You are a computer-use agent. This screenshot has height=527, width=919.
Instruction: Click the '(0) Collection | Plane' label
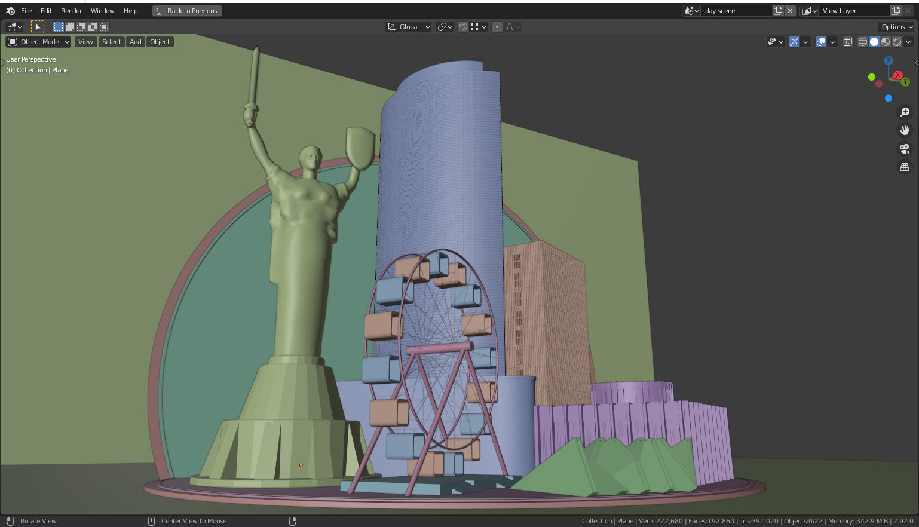click(37, 70)
